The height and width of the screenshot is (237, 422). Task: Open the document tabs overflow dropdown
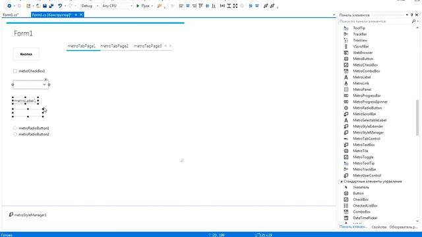tap(334, 15)
